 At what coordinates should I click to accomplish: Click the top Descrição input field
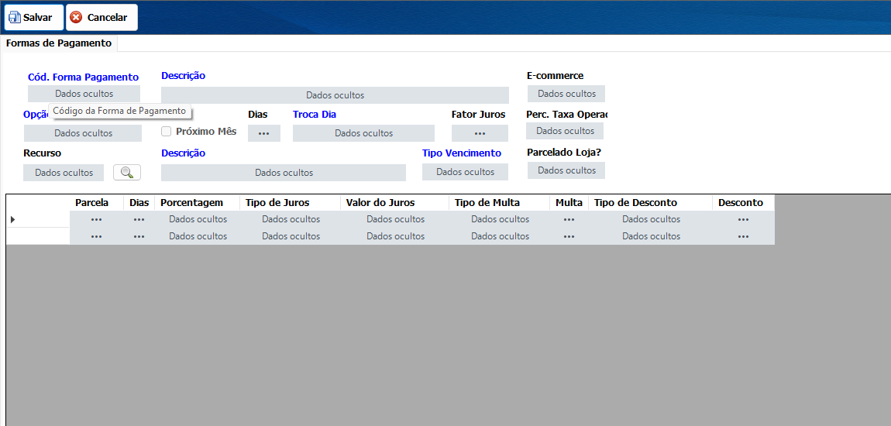[x=335, y=95]
